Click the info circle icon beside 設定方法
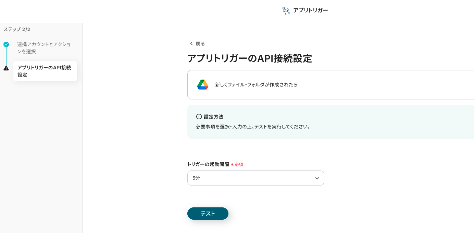The height and width of the screenshot is (233, 474). [x=199, y=116]
